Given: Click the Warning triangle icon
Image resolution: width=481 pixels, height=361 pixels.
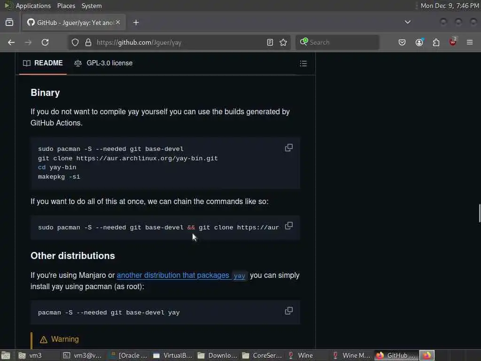Looking at the screenshot, I should pos(44,339).
